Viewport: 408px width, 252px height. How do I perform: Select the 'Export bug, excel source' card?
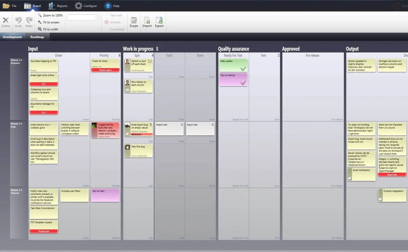click(x=361, y=143)
